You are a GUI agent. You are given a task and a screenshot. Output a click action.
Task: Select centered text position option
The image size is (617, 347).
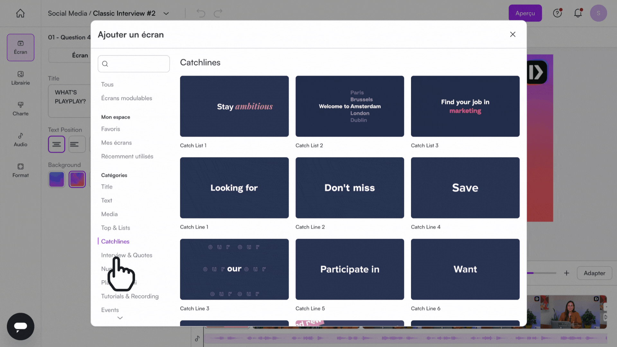(x=57, y=144)
